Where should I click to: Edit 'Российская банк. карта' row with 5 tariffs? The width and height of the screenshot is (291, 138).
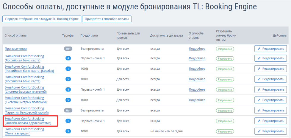270,79
